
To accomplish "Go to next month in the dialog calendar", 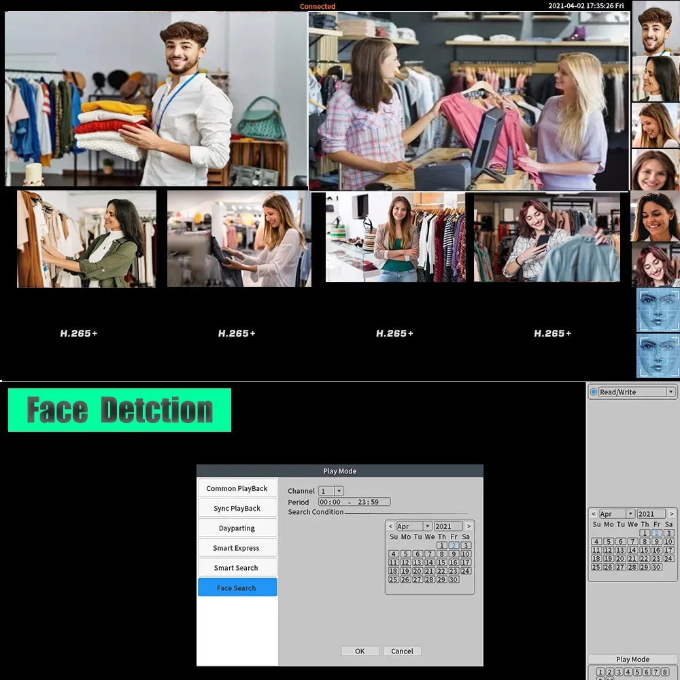I will [x=469, y=526].
